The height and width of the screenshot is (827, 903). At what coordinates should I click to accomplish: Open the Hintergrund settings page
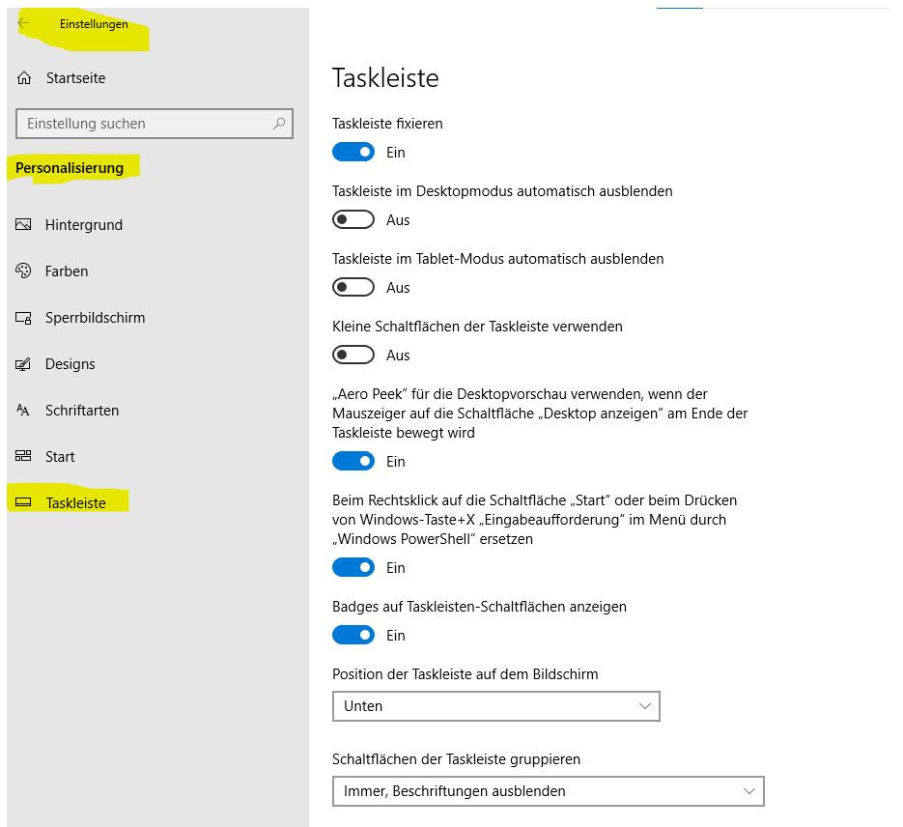tap(83, 224)
